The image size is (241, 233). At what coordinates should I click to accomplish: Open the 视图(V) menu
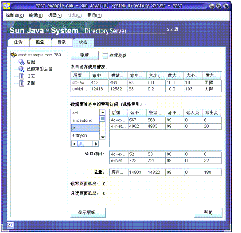click(55, 15)
